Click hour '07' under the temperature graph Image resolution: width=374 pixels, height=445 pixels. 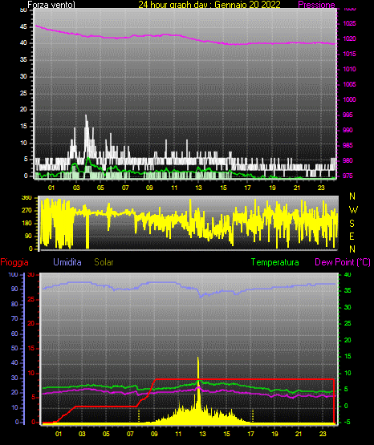point(130,434)
